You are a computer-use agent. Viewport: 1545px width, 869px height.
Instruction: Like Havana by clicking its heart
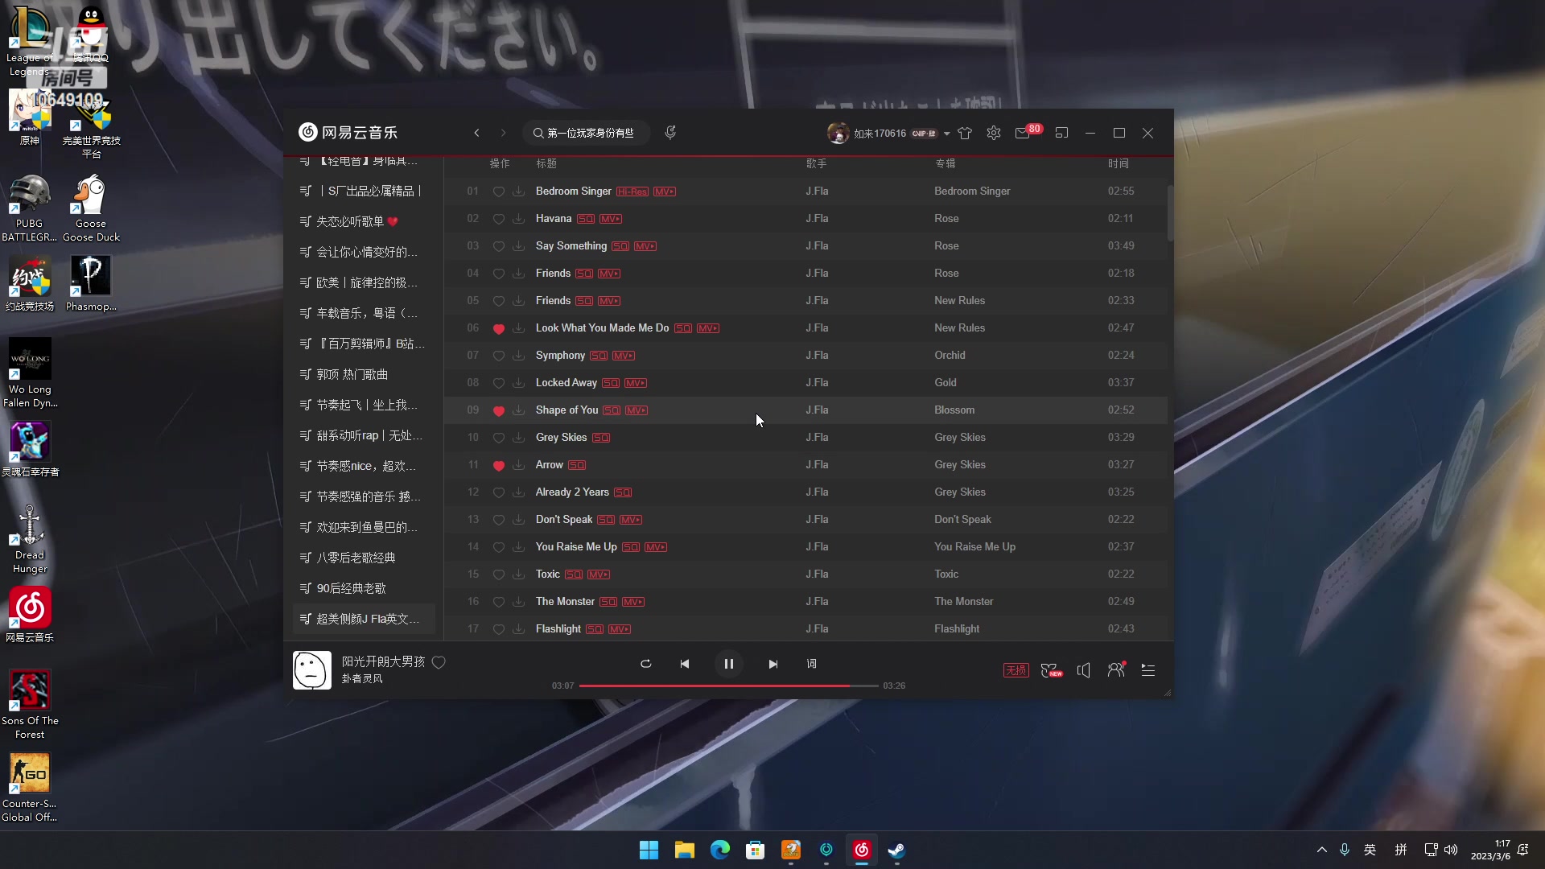(499, 218)
